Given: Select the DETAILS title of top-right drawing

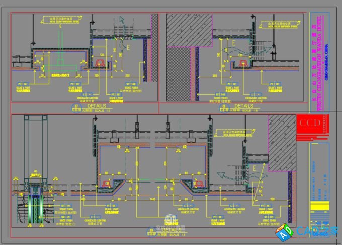Looking at the screenshot, I should pos(244,106).
